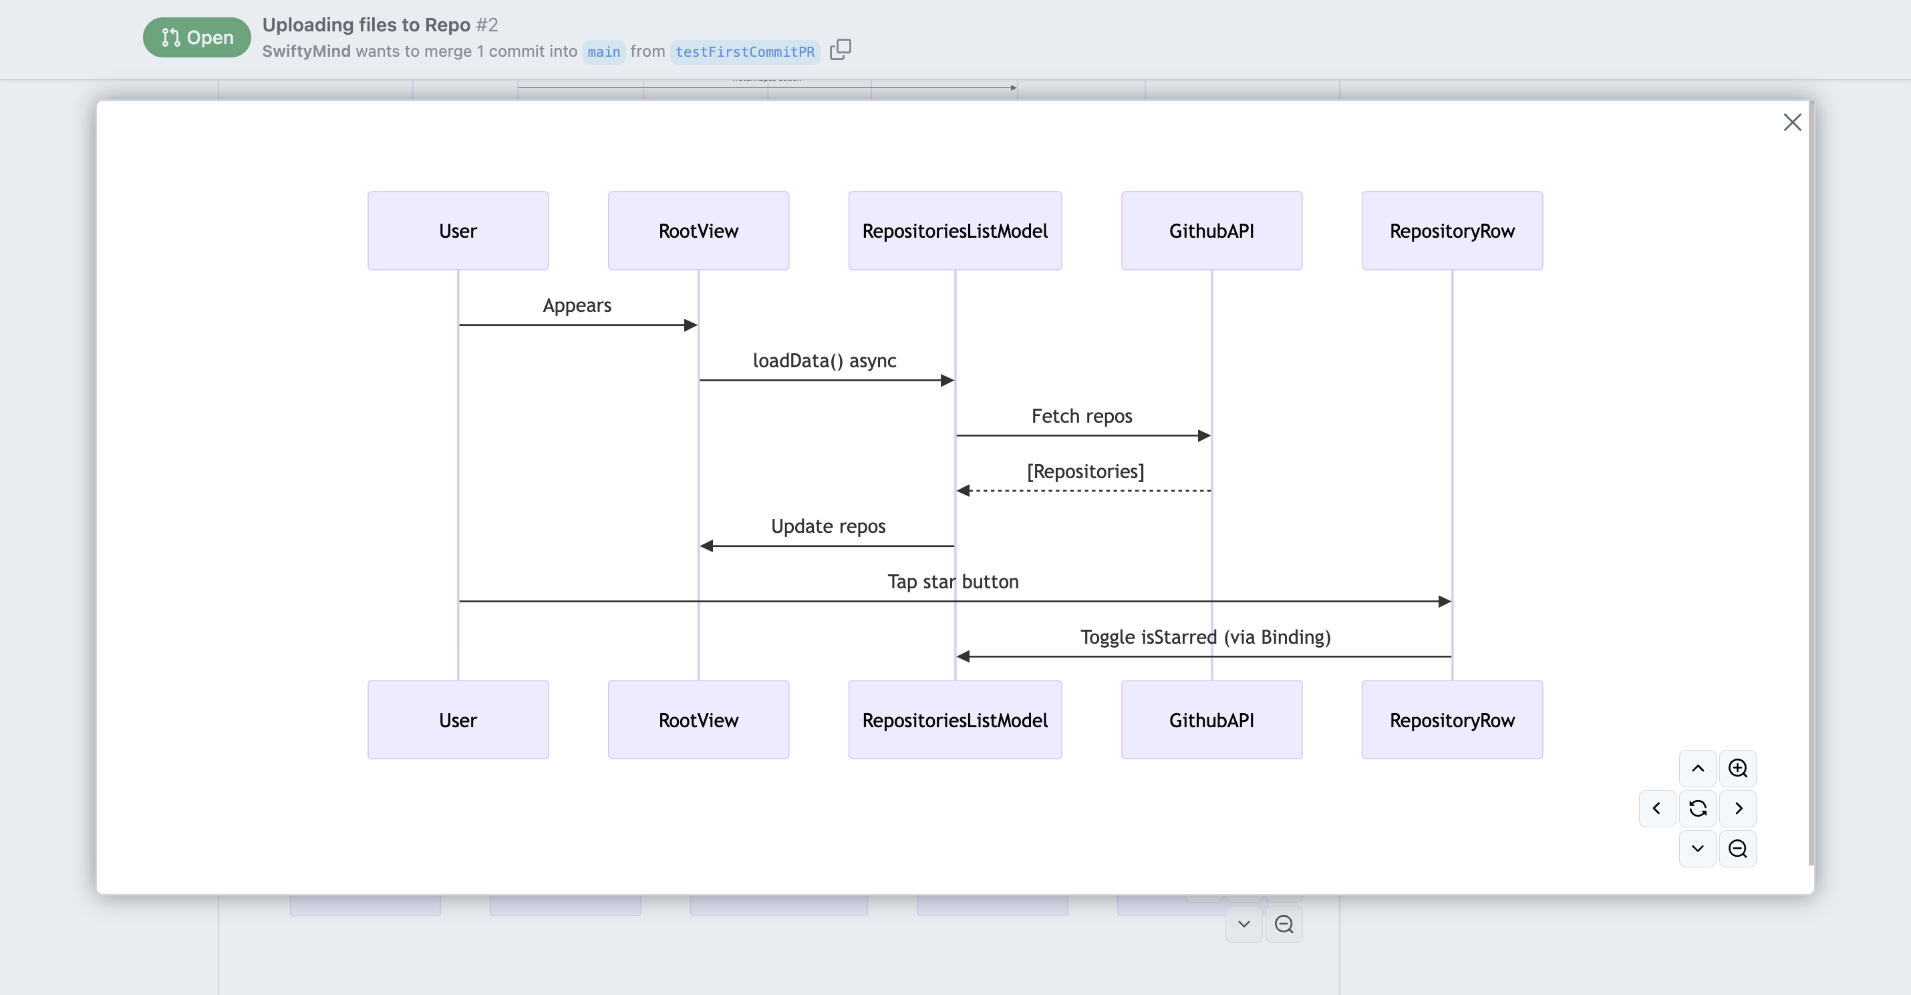Open the main base branch link
Viewport: 1911px width, 995px height.
(x=603, y=52)
